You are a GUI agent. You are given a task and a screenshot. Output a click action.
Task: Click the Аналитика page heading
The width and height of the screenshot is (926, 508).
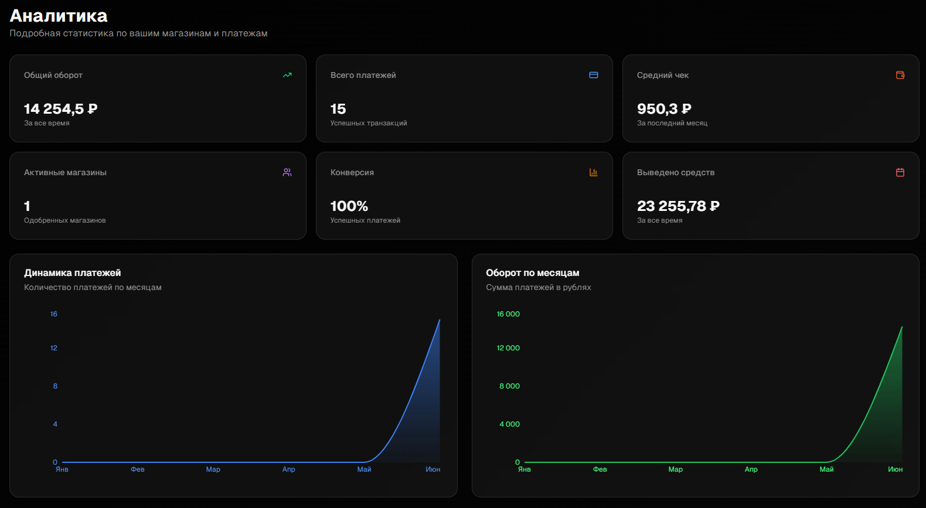click(x=59, y=16)
